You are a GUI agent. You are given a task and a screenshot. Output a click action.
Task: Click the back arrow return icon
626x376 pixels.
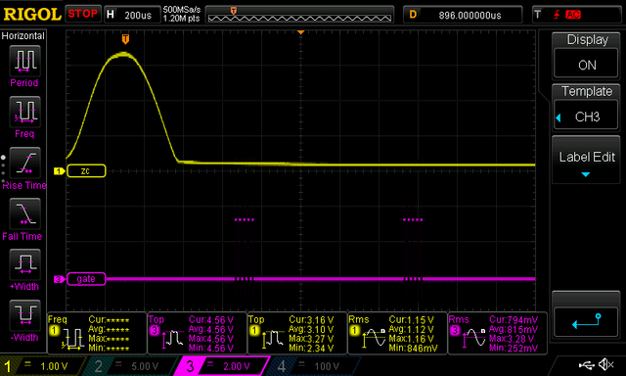pos(586,322)
